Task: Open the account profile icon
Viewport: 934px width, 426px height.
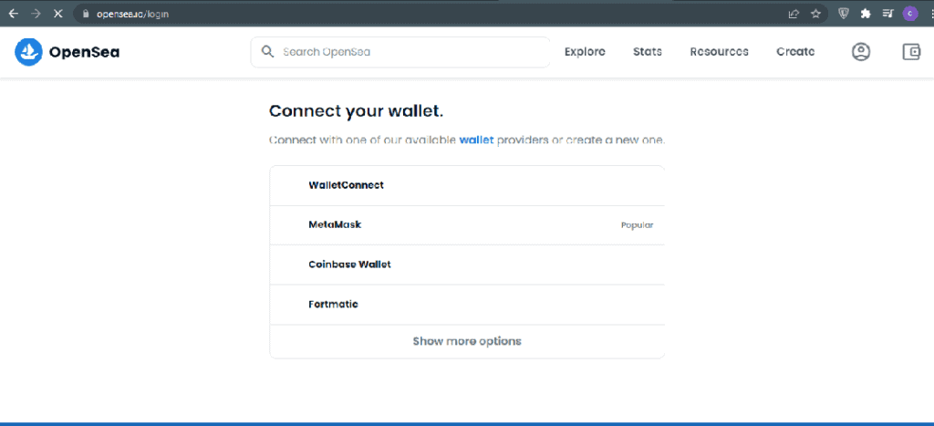Action: point(861,52)
